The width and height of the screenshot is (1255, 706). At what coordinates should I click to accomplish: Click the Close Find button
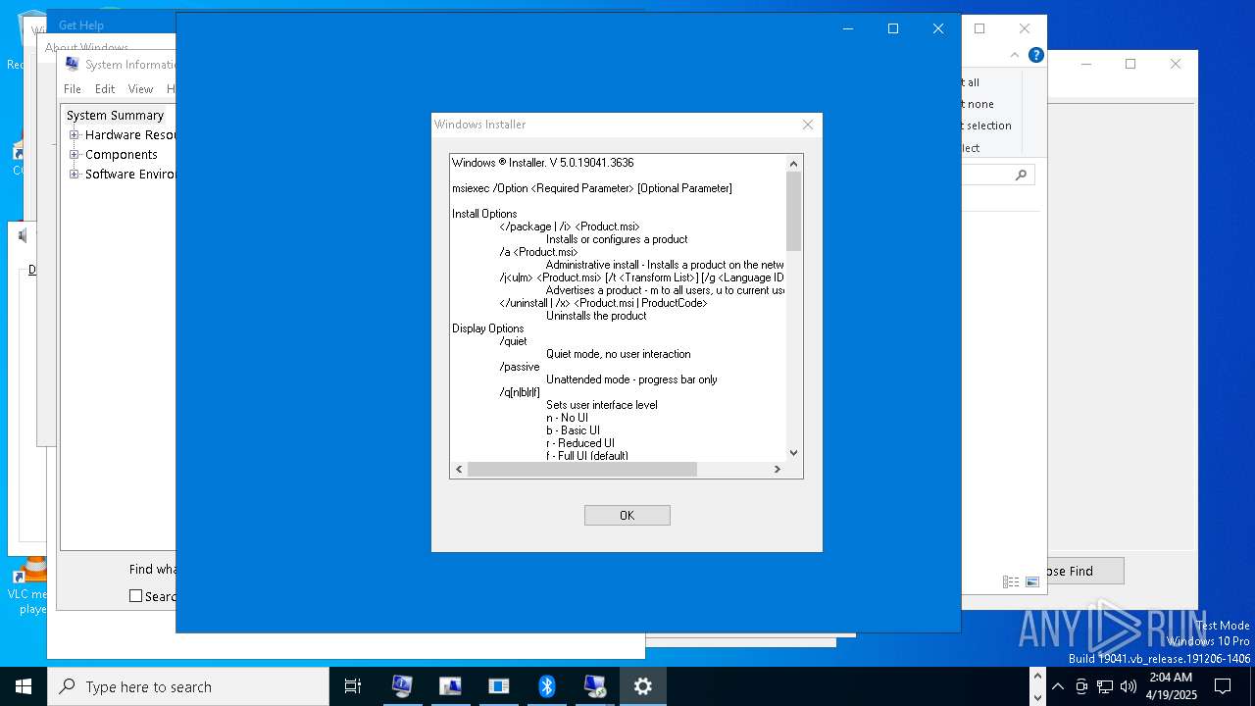coord(1084,571)
